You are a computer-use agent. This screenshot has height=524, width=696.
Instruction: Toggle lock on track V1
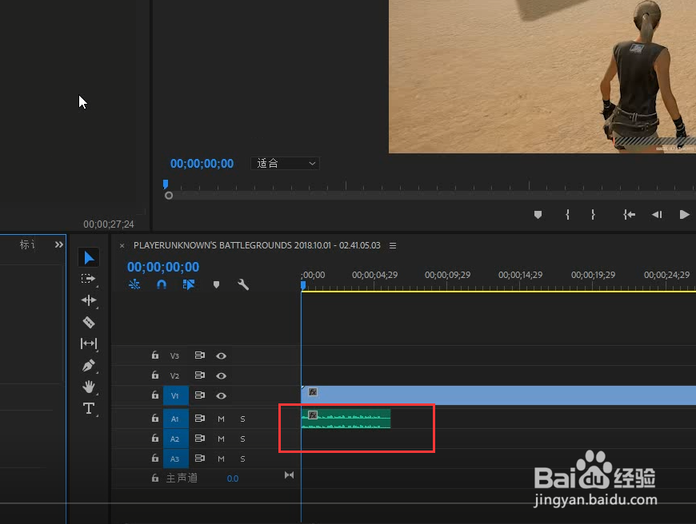point(155,395)
